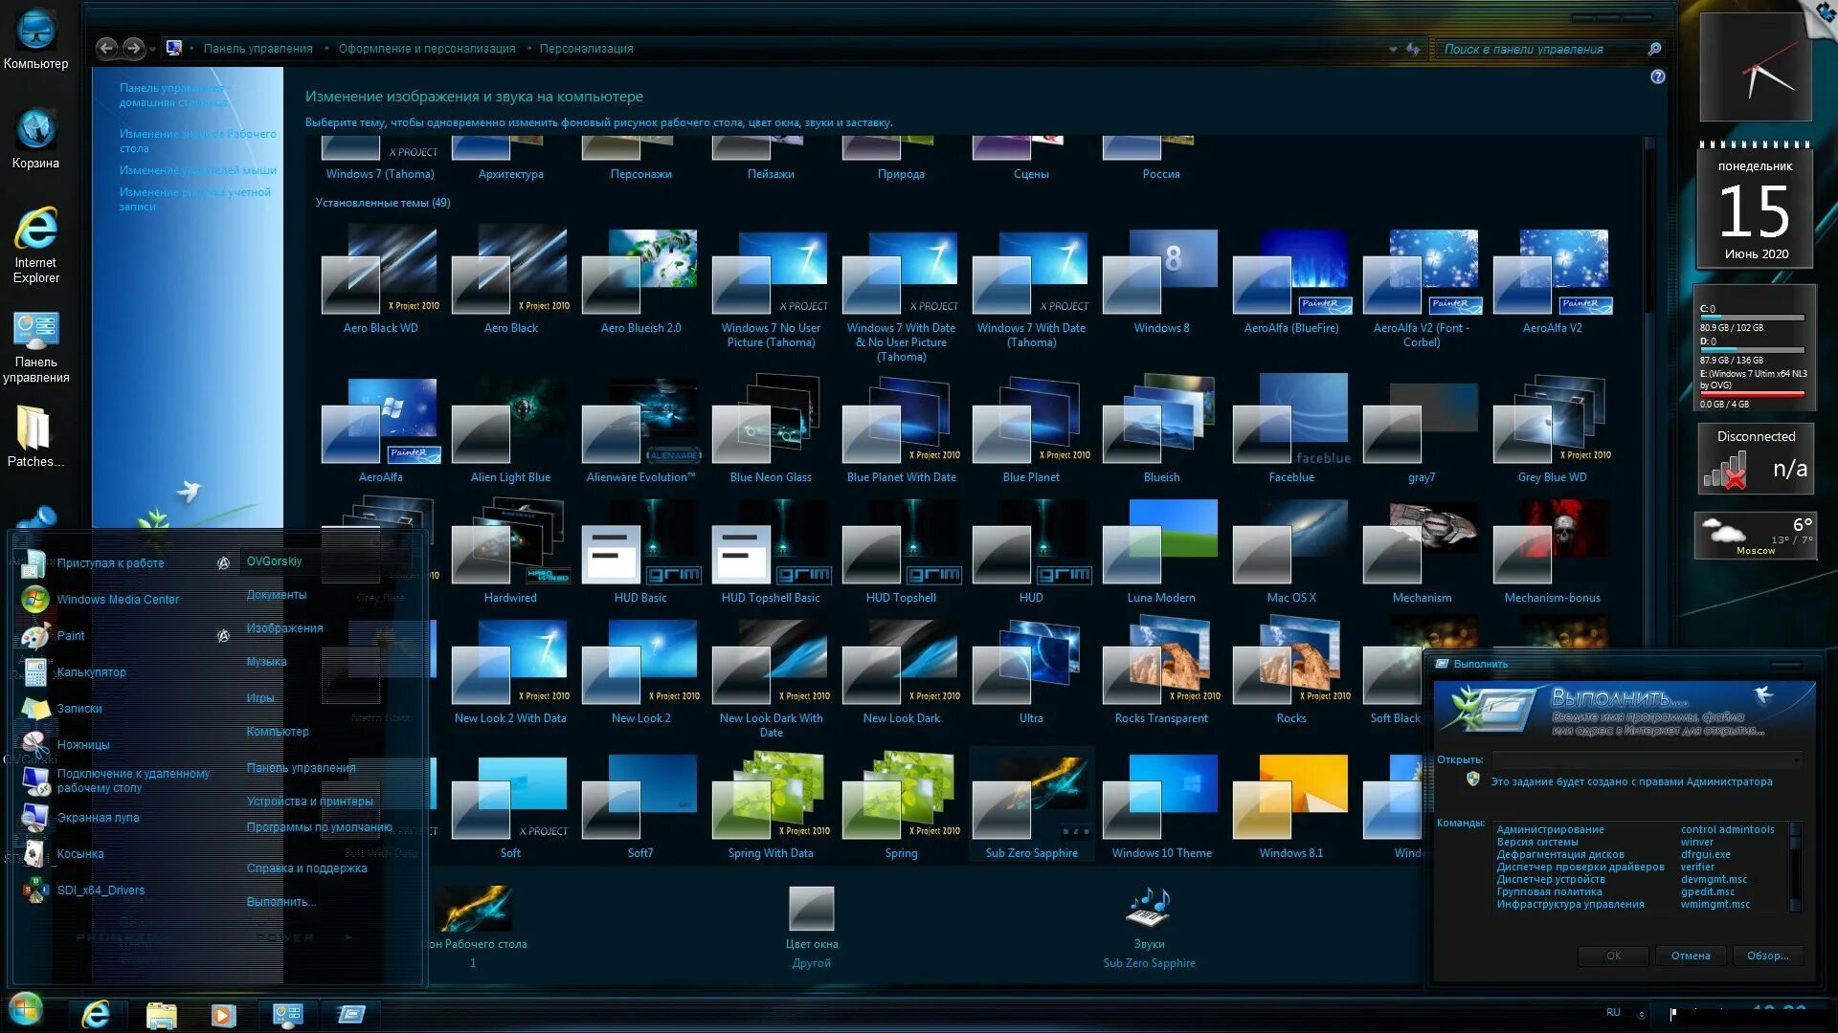Select the Windows 8 theme thumbnail
Viewport: 1838px width, 1033px height.
1160,273
